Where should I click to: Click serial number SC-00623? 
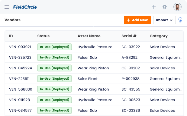(x=131, y=100)
